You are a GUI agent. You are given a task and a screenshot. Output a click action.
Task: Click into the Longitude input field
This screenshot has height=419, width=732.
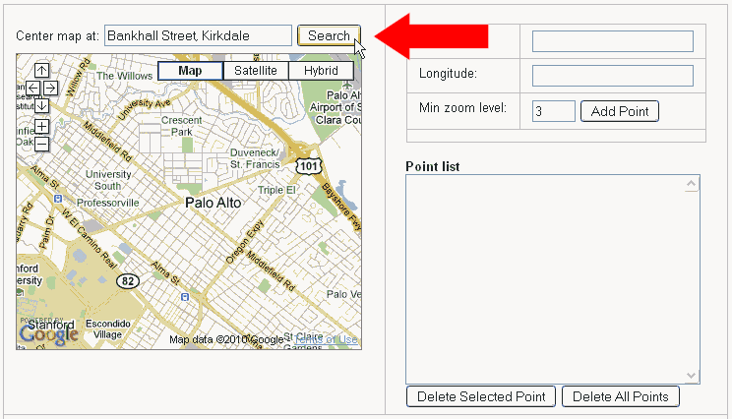tap(612, 76)
